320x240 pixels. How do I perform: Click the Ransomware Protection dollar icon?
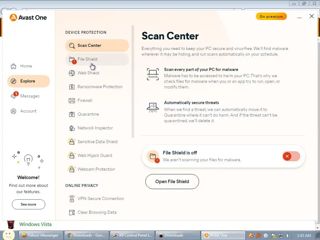coord(72,87)
